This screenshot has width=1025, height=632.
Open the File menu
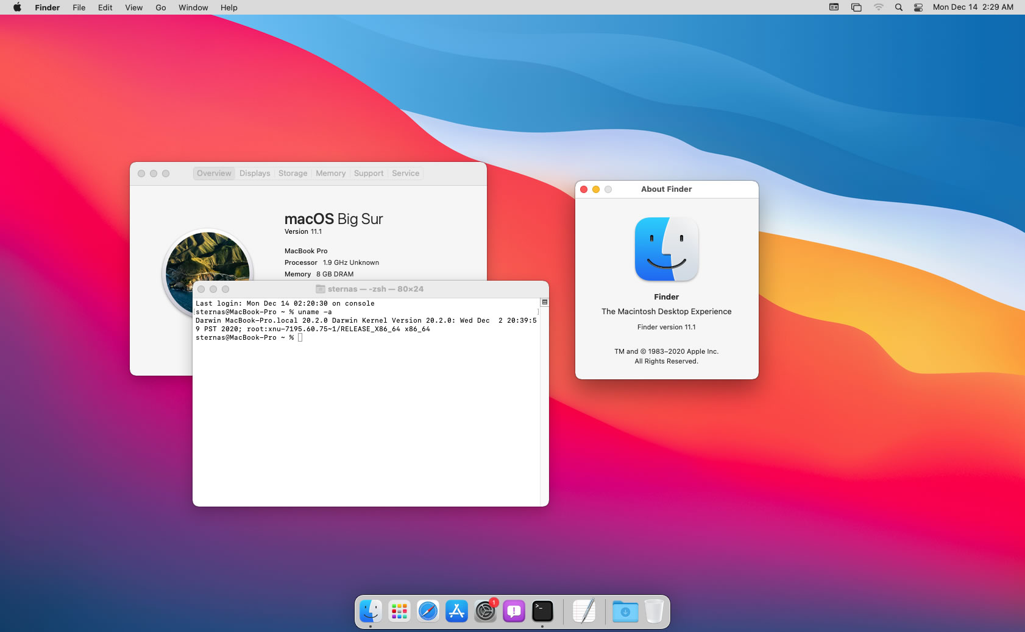tap(79, 7)
